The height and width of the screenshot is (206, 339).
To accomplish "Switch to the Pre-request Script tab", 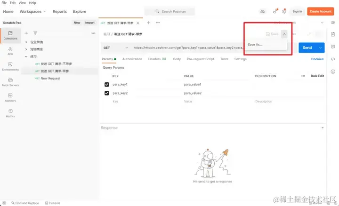I will point(201,59).
